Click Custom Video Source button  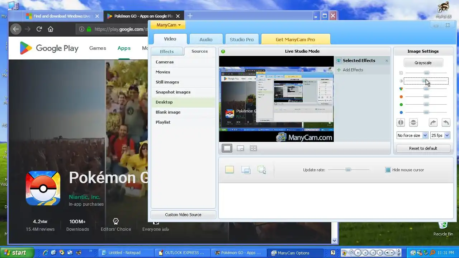183,215
